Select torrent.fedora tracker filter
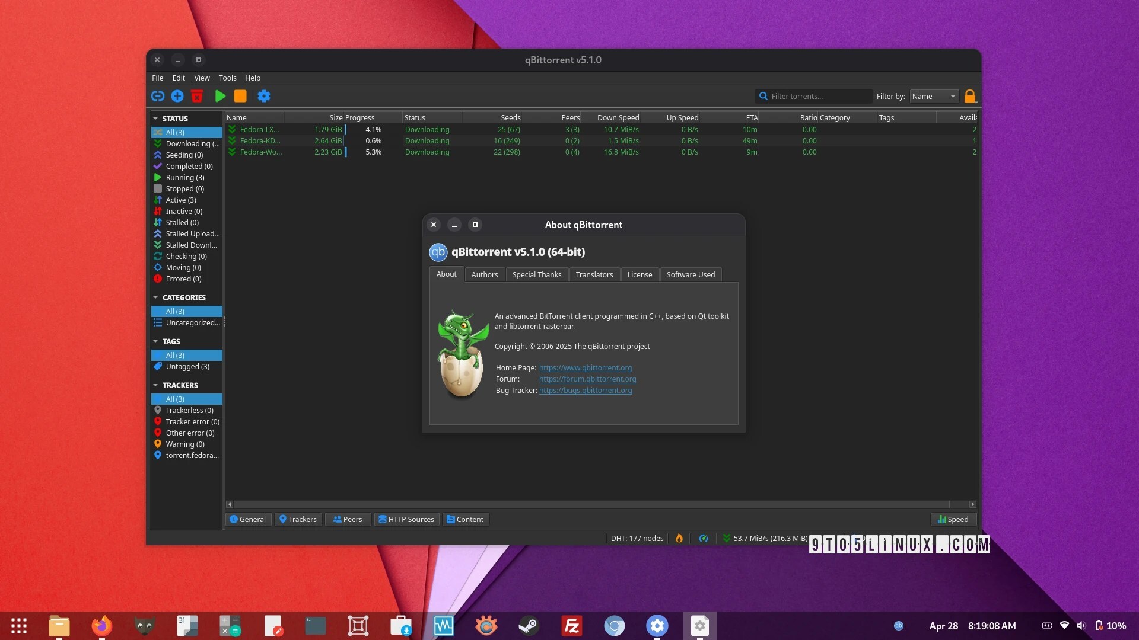The image size is (1139, 640). 187,455
